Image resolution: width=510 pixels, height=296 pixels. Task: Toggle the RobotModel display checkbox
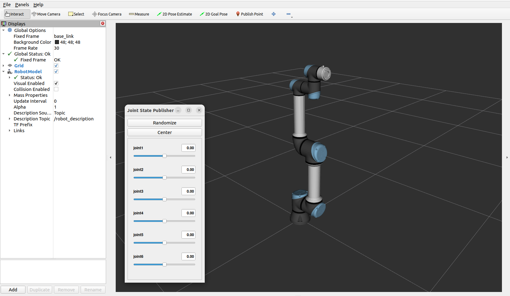(56, 71)
